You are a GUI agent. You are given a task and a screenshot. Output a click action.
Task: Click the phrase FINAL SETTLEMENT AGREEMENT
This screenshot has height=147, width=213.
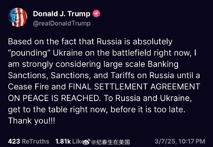tap(134, 86)
